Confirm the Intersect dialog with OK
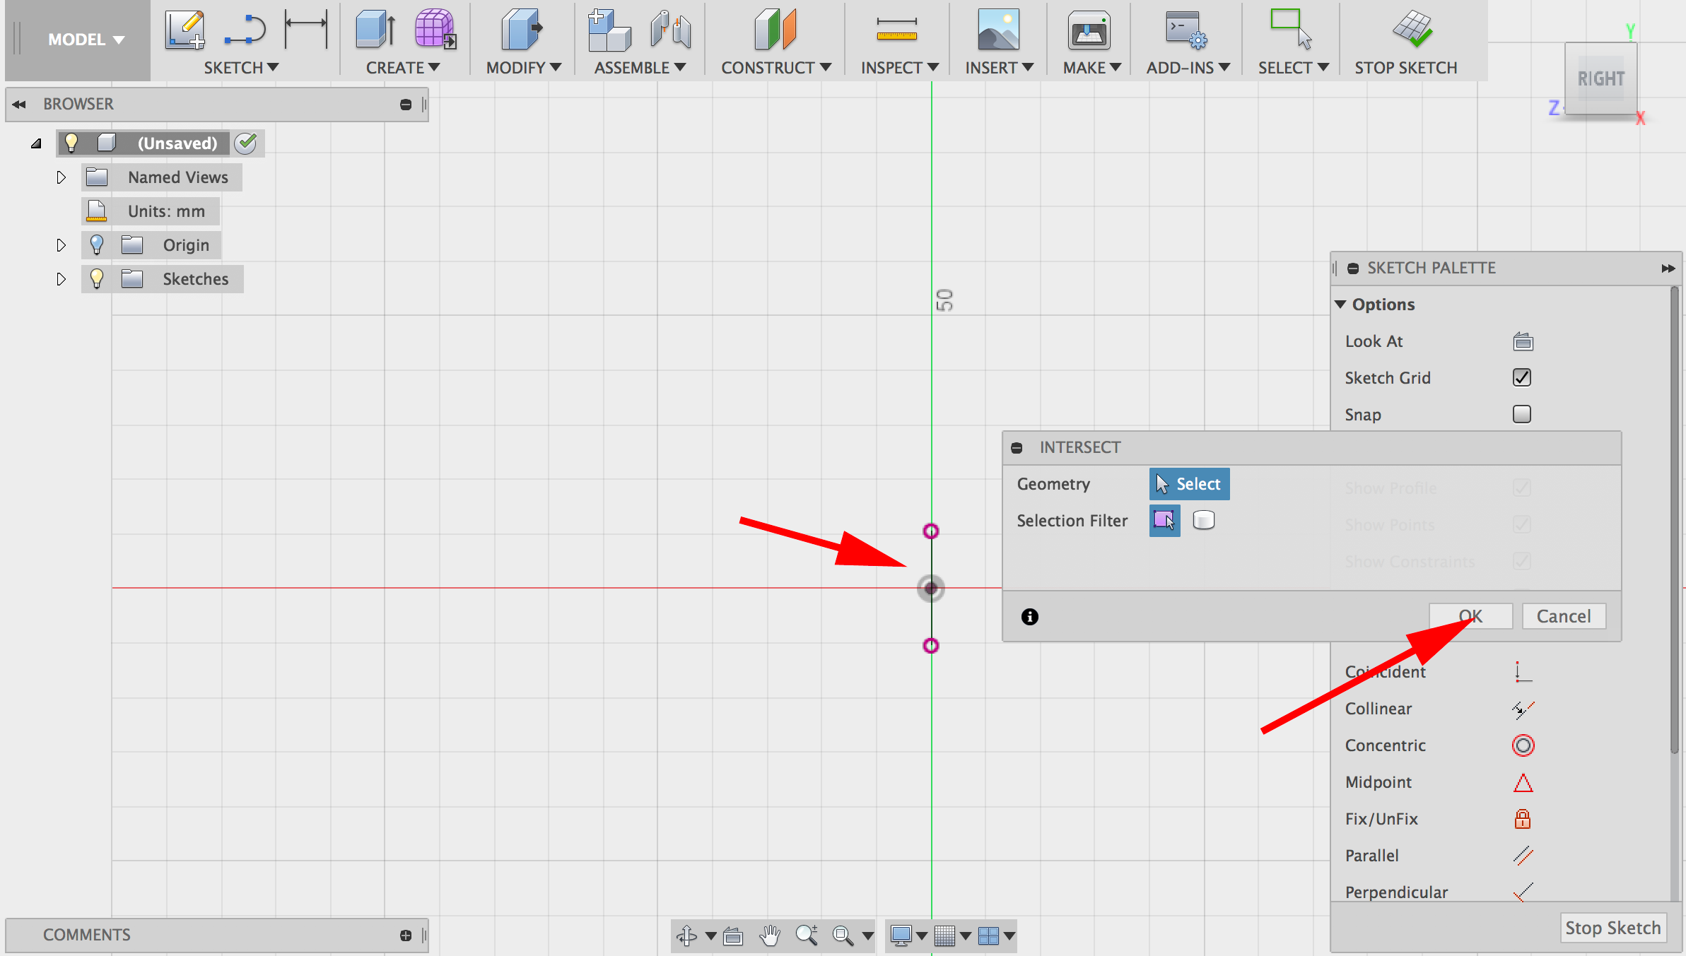Image resolution: width=1686 pixels, height=956 pixels. [1470, 616]
